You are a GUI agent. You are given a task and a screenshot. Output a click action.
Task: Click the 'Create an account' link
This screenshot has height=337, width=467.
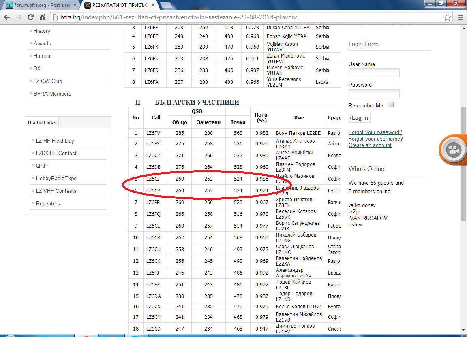click(x=370, y=145)
